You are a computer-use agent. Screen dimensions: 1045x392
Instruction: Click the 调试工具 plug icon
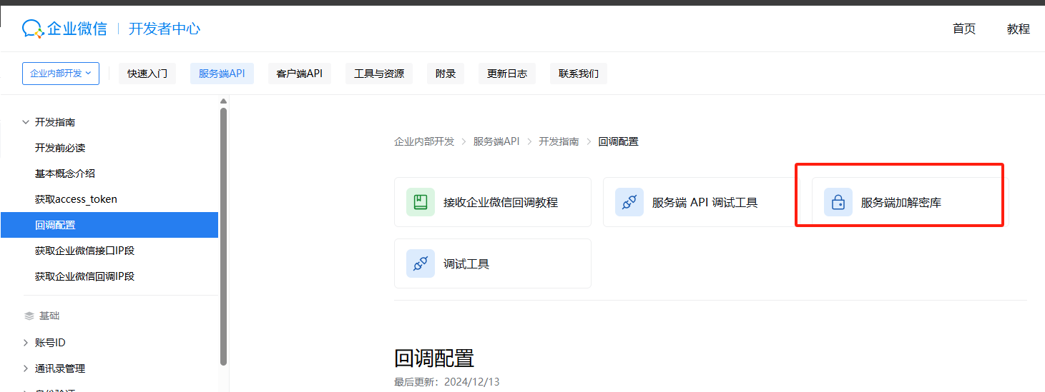(x=421, y=263)
